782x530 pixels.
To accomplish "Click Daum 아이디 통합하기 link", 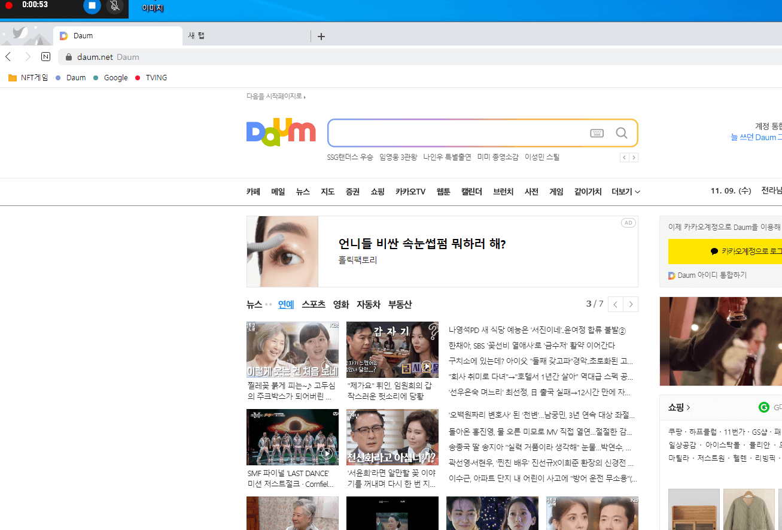I will coord(708,275).
